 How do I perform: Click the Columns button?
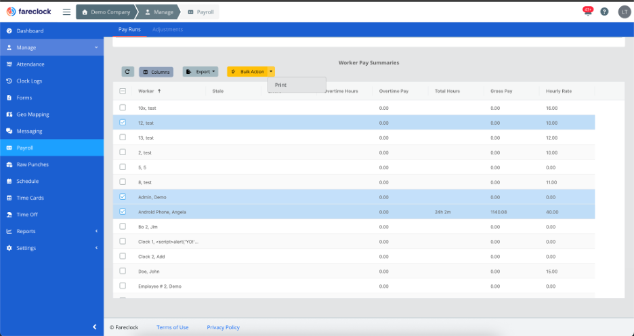(156, 72)
